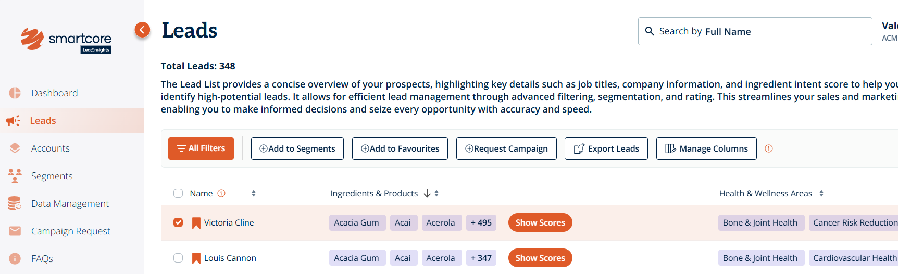898x274 pixels.
Task: Click the bookmark icon next to Louis Cannon
Action: (196, 258)
